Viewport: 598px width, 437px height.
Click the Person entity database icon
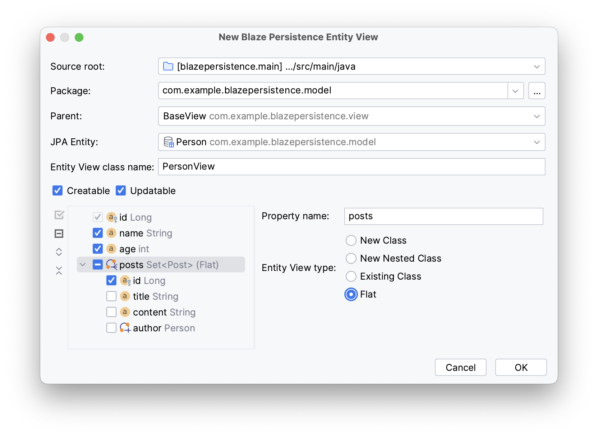pos(169,142)
